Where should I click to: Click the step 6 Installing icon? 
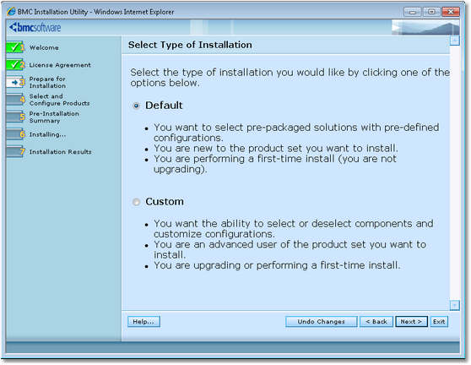pyautogui.click(x=15, y=134)
